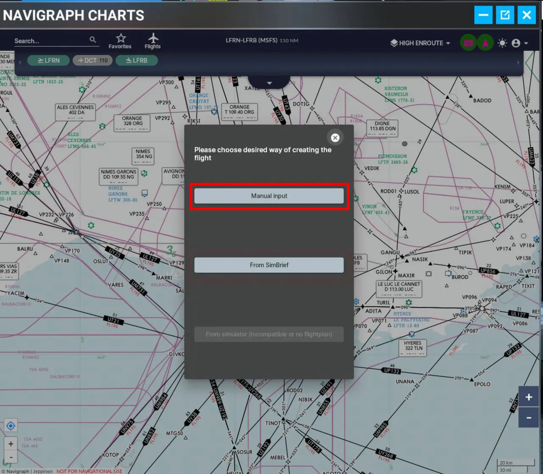The width and height of the screenshot is (543, 474).
Task: Center map on current location icon
Action: coord(11,426)
